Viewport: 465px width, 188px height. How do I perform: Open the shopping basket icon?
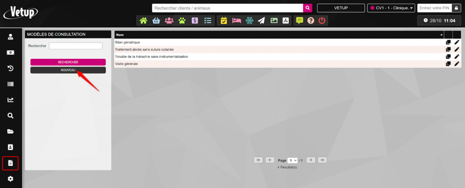pyautogui.click(x=156, y=20)
